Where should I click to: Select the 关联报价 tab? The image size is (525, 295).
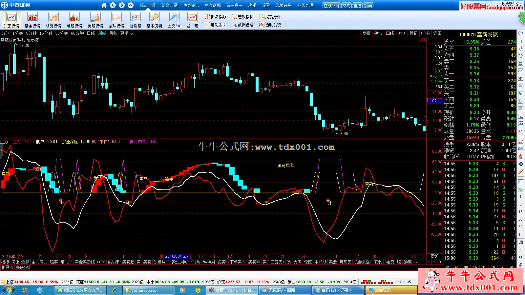[24, 267]
